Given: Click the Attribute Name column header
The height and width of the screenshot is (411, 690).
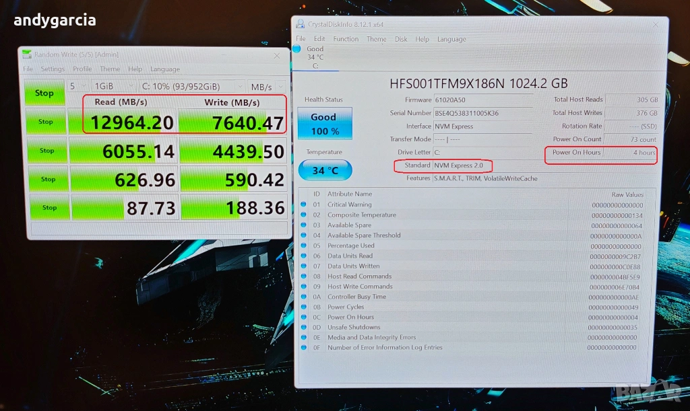Looking at the screenshot, I should [x=350, y=194].
